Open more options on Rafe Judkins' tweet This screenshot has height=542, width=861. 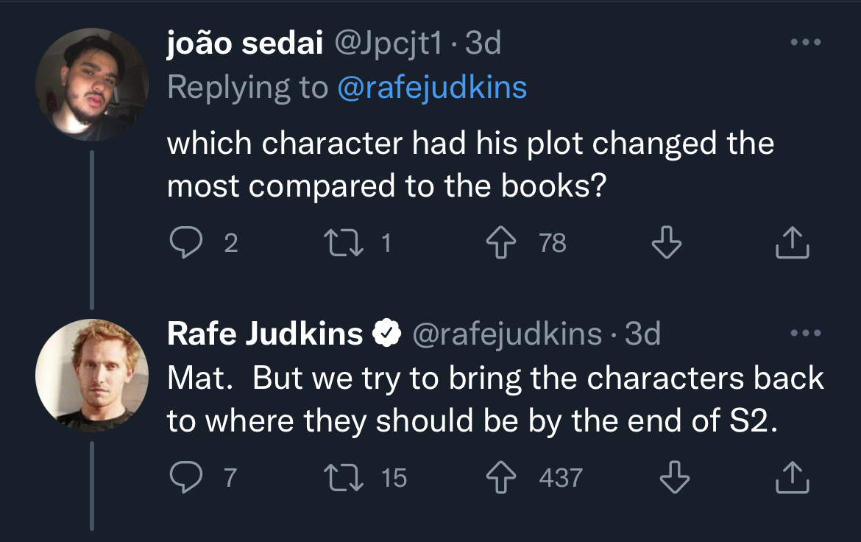pyautogui.click(x=804, y=334)
